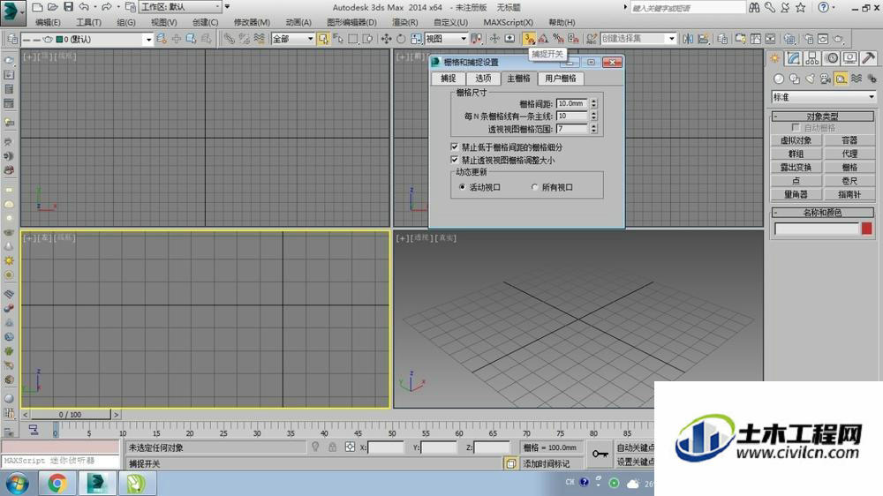The width and height of the screenshot is (883, 496).
Task: Select the Lights category icon
Action: [810, 79]
